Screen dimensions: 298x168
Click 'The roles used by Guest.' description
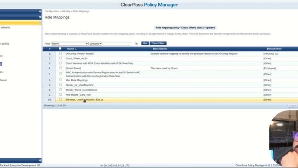[x=164, y=68]
